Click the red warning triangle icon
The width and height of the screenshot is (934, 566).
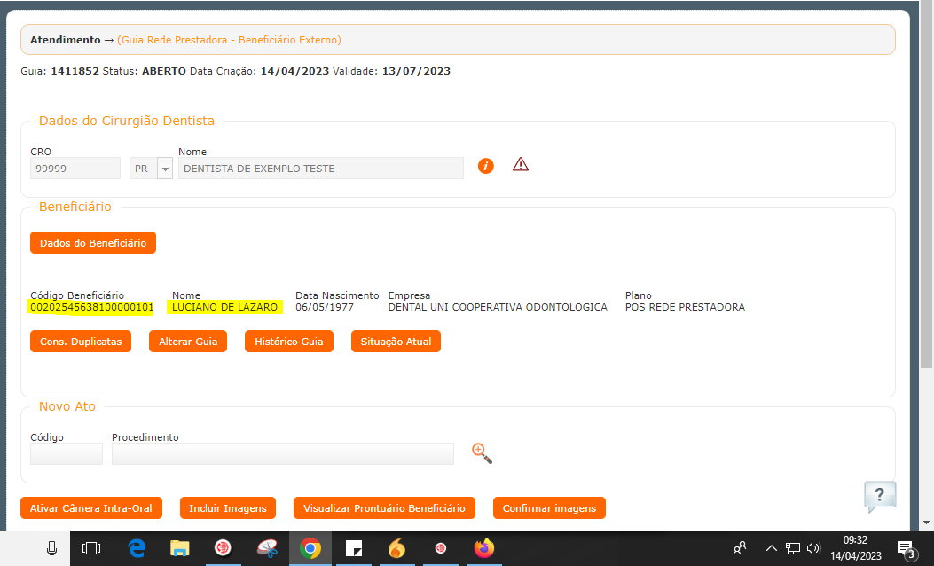[520, 164]
